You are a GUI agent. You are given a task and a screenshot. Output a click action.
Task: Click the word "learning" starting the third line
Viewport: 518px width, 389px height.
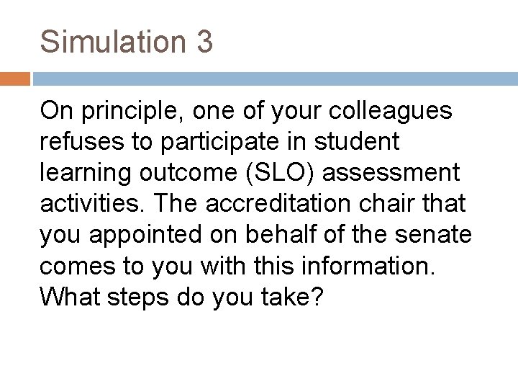(x=85, y=174)
